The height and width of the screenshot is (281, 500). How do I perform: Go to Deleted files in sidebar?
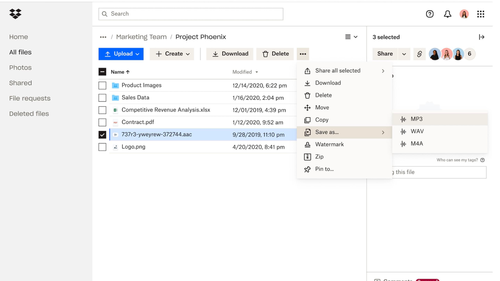pos(29,114)
